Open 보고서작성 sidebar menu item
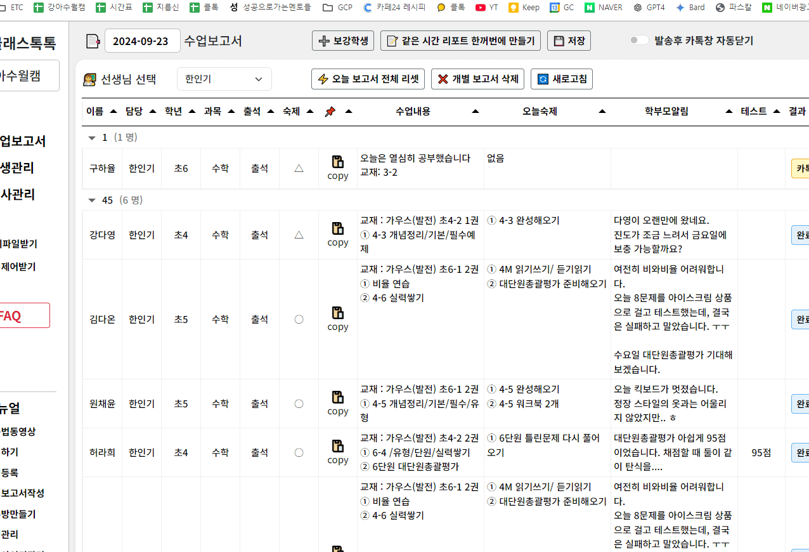This screenshot has height=552, width=809. coord(22,493)
